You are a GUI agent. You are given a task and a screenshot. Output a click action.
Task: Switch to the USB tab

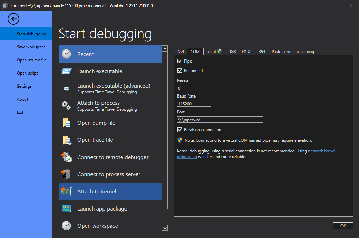click(x=232, y=52)
